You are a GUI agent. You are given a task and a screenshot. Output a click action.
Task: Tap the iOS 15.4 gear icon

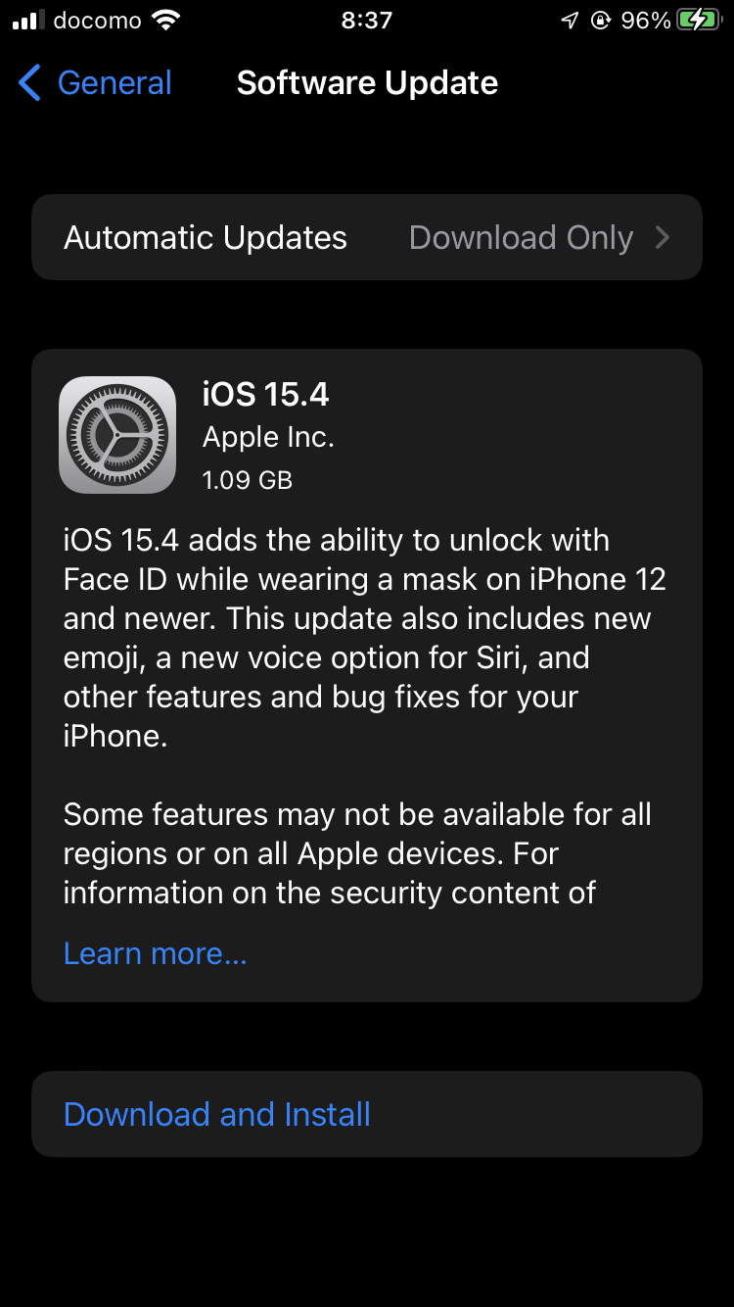[x=117, y=434]
